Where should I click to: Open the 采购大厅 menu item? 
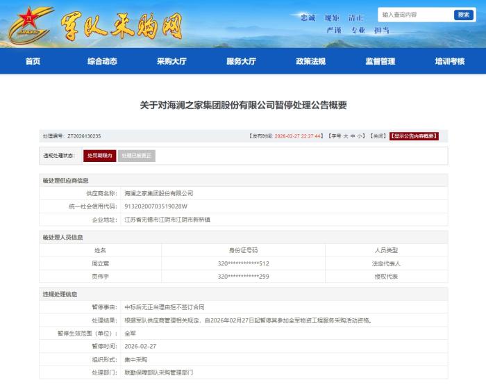tap(171, 61)
